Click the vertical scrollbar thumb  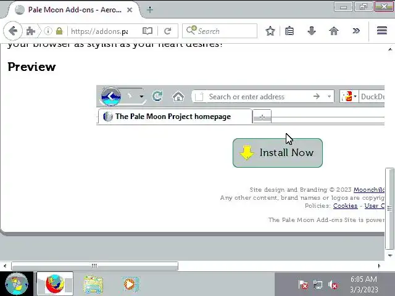[x=389, y=208]
